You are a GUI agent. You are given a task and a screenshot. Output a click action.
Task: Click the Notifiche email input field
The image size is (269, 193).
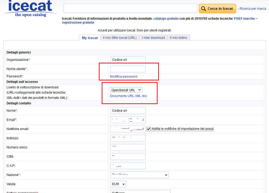click(128, 129)
